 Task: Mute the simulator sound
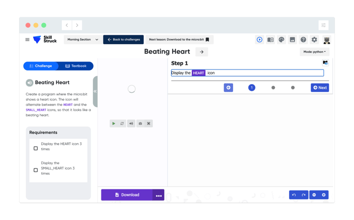[131, 124]
